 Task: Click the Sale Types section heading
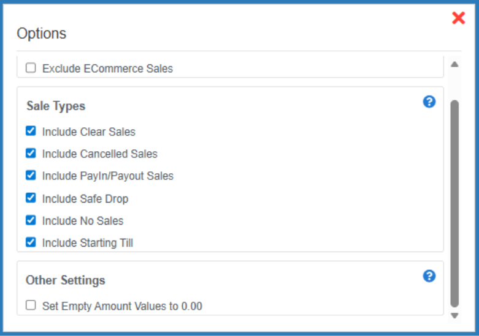tap(56, 106)
